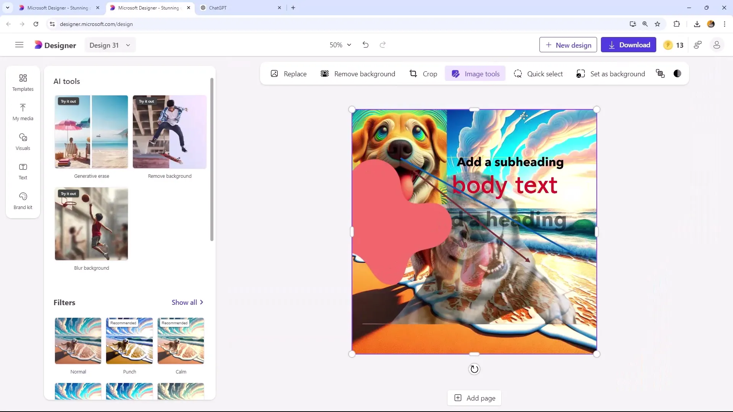Select the red 'body text' on canvas
The width and height of the screenshot is (733, 412).
click(505, 186)
